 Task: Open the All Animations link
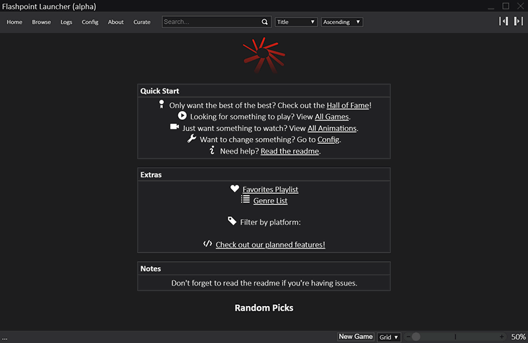pos(332,128)
